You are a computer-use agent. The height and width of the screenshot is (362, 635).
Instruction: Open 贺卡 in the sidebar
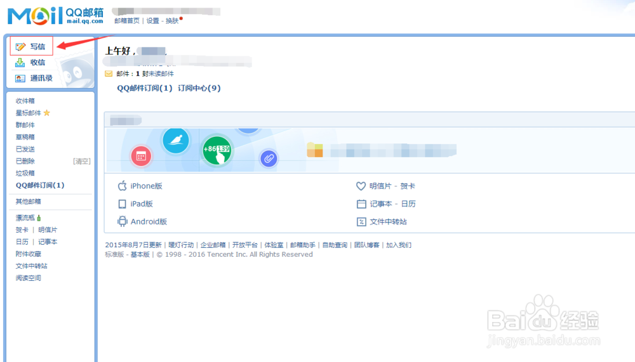(22, 229)
